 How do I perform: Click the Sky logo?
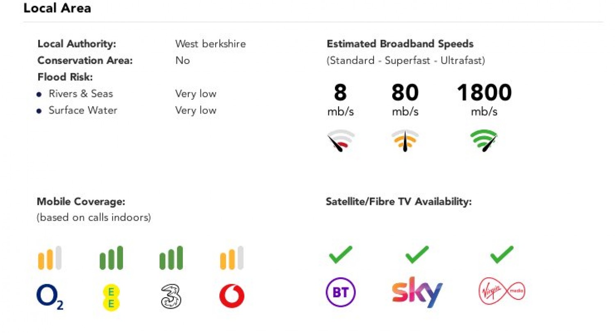point(417,292)
